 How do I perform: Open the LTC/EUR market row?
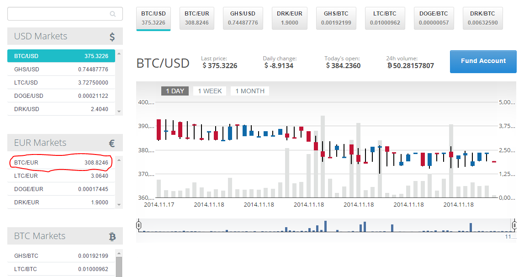point(61,176)
